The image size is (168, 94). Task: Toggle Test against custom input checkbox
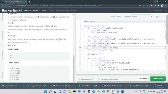pos(99,79)
